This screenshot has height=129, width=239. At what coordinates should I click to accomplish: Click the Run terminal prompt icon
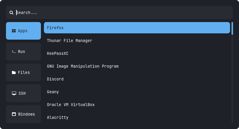click(14, 52)
